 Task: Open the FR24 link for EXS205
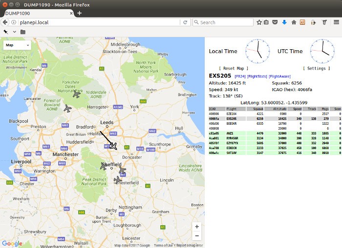tap(240, 76)
